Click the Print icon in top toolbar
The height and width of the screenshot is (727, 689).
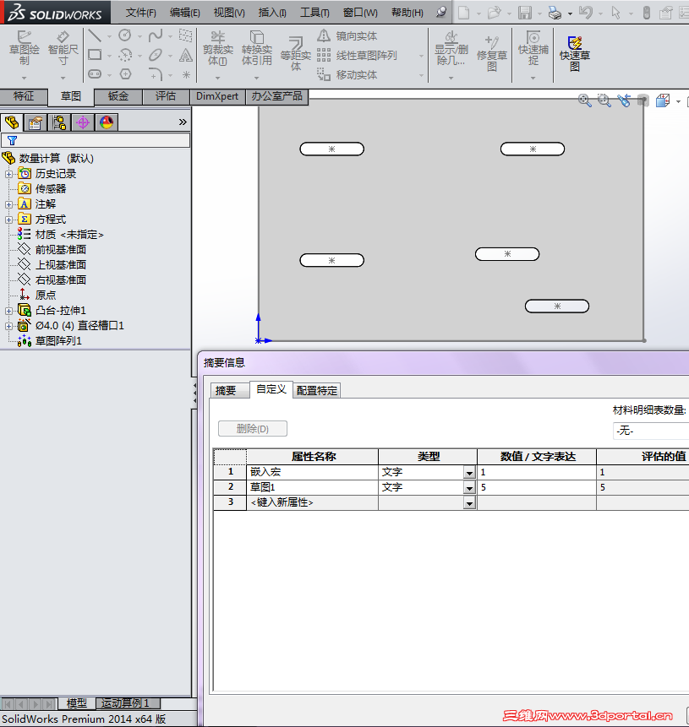point(555,13)
